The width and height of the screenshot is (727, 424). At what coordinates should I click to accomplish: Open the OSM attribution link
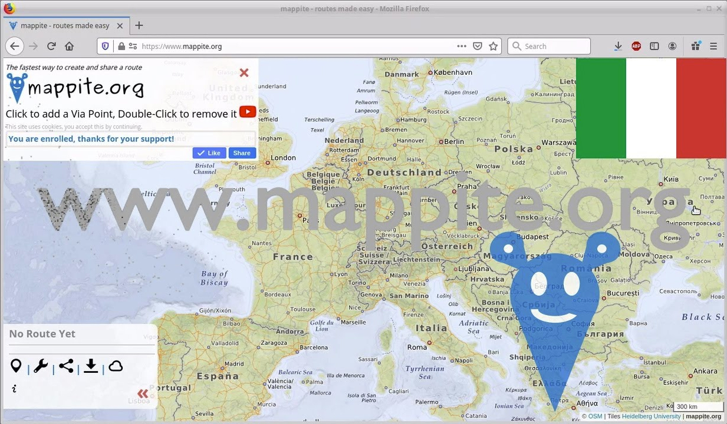click(x=595, y=416)
